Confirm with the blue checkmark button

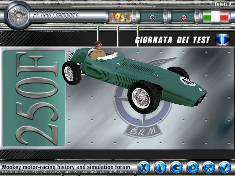(225, 167)
